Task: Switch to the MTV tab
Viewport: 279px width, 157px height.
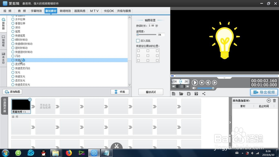Action: (x=94, y=11)
